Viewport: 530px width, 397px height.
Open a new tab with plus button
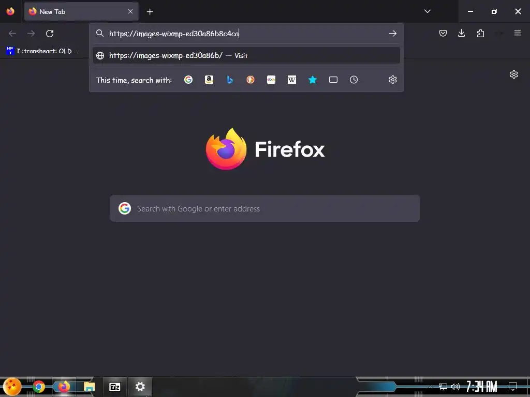pos(150,12)
